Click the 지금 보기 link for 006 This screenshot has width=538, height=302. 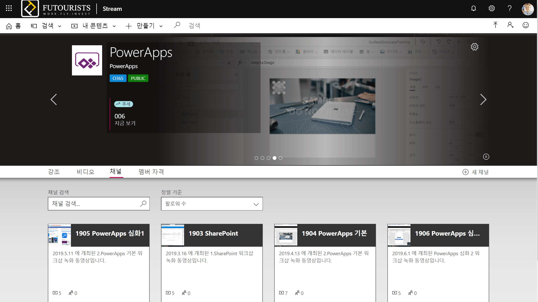tap(125, 123)
